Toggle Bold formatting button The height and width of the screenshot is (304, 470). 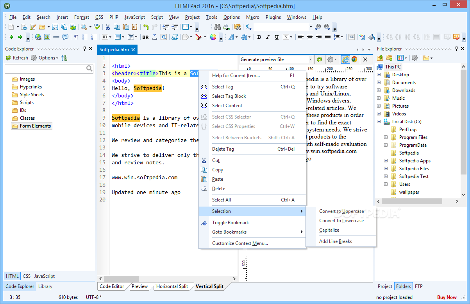(x=259, y=37)
